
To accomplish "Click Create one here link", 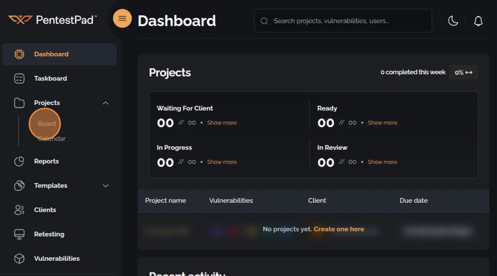I will (x=339, y=229).
